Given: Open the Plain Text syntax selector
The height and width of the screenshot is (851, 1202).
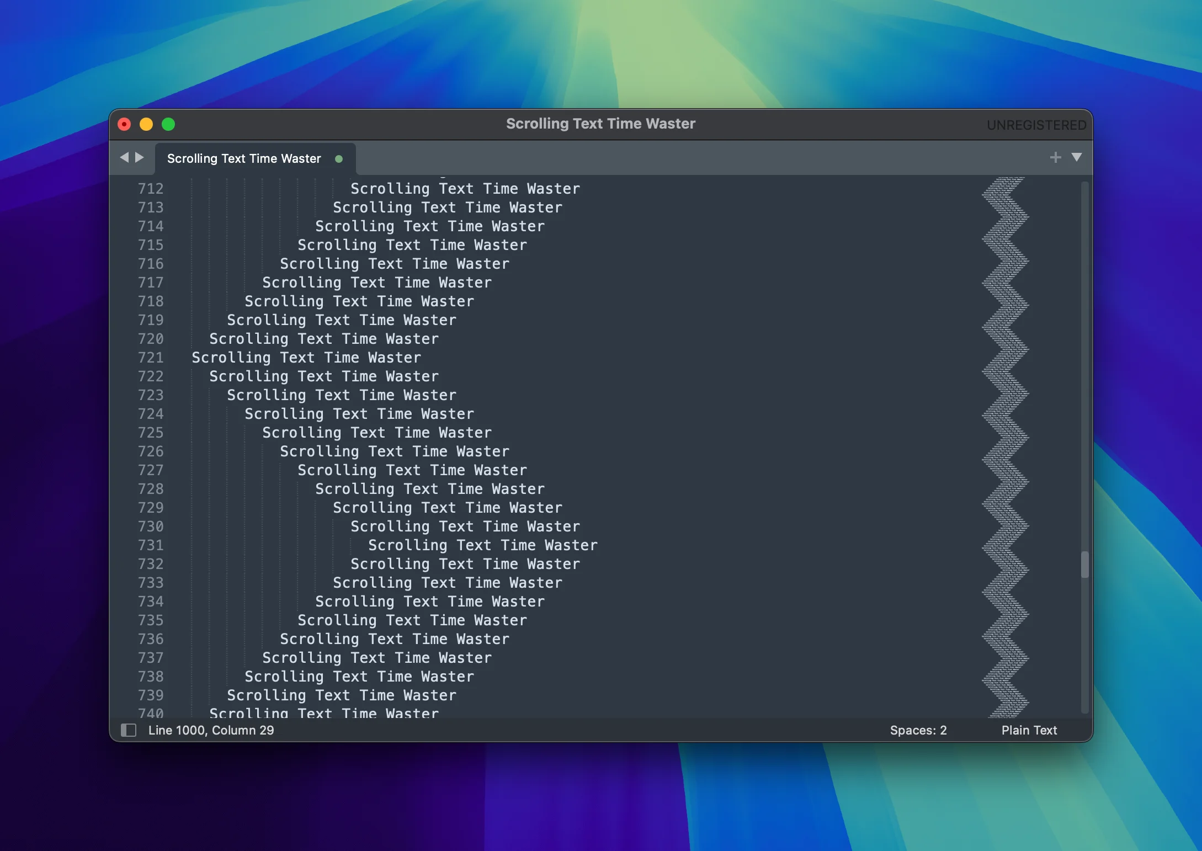Looking at the screenshot, I should 1029,730.
